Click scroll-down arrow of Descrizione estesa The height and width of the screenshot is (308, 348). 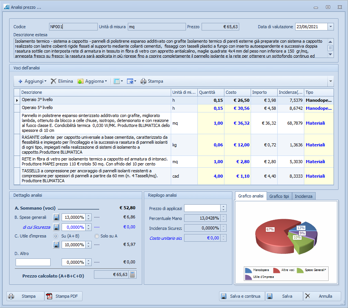pos(330,54)
